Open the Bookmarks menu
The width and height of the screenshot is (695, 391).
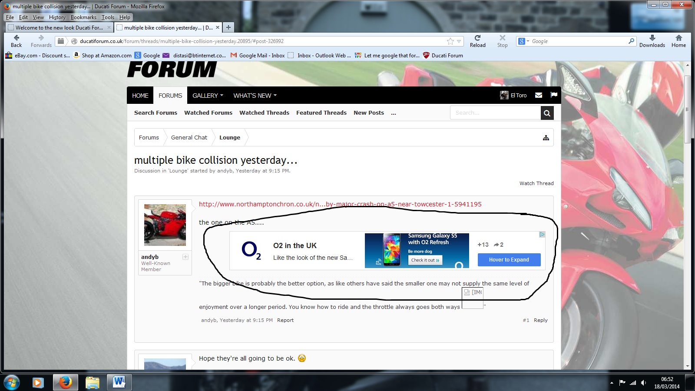[83, 17]
